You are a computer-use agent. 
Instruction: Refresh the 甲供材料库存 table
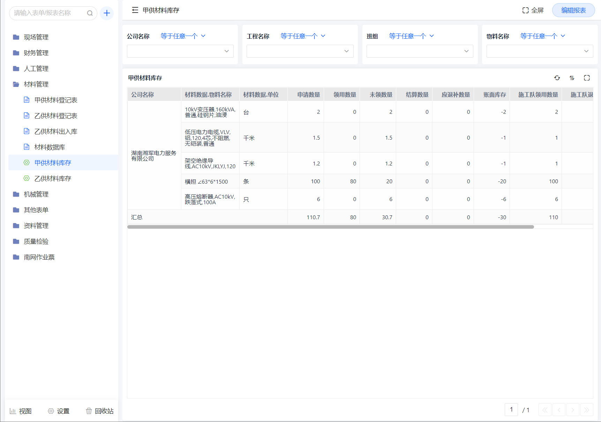coord(557,78)
